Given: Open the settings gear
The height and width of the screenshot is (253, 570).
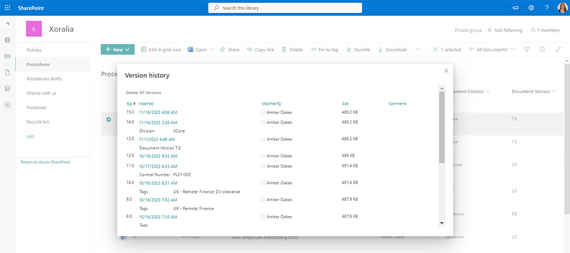Looking at the screenshot, I should (x=531, y=8).
